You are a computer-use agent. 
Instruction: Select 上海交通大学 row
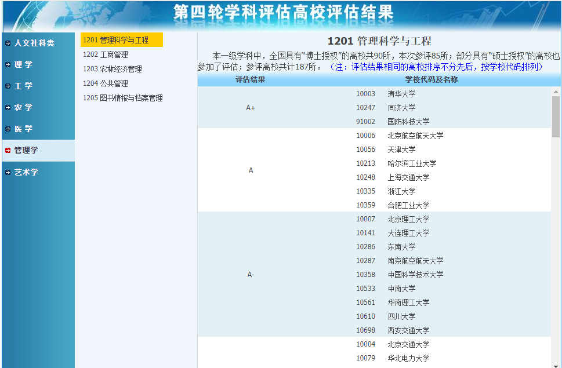pyautogui.click(x=408, y=177)
